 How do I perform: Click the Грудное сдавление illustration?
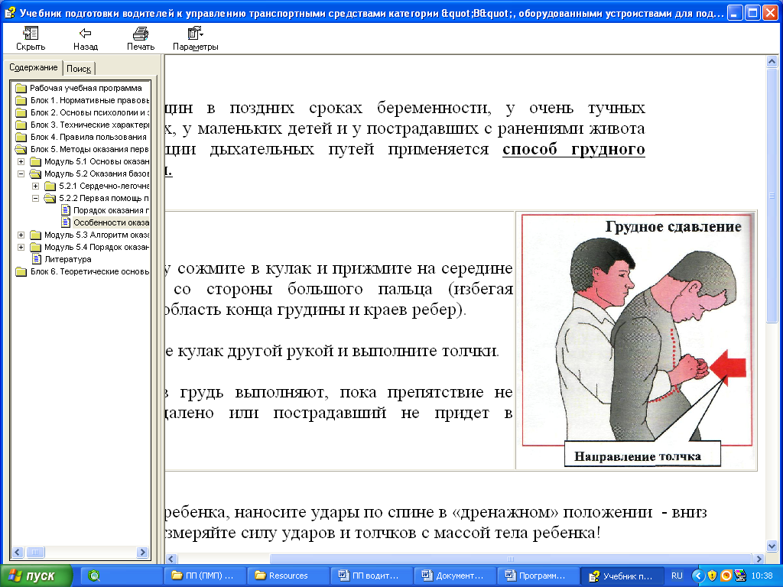coord(637,339)
